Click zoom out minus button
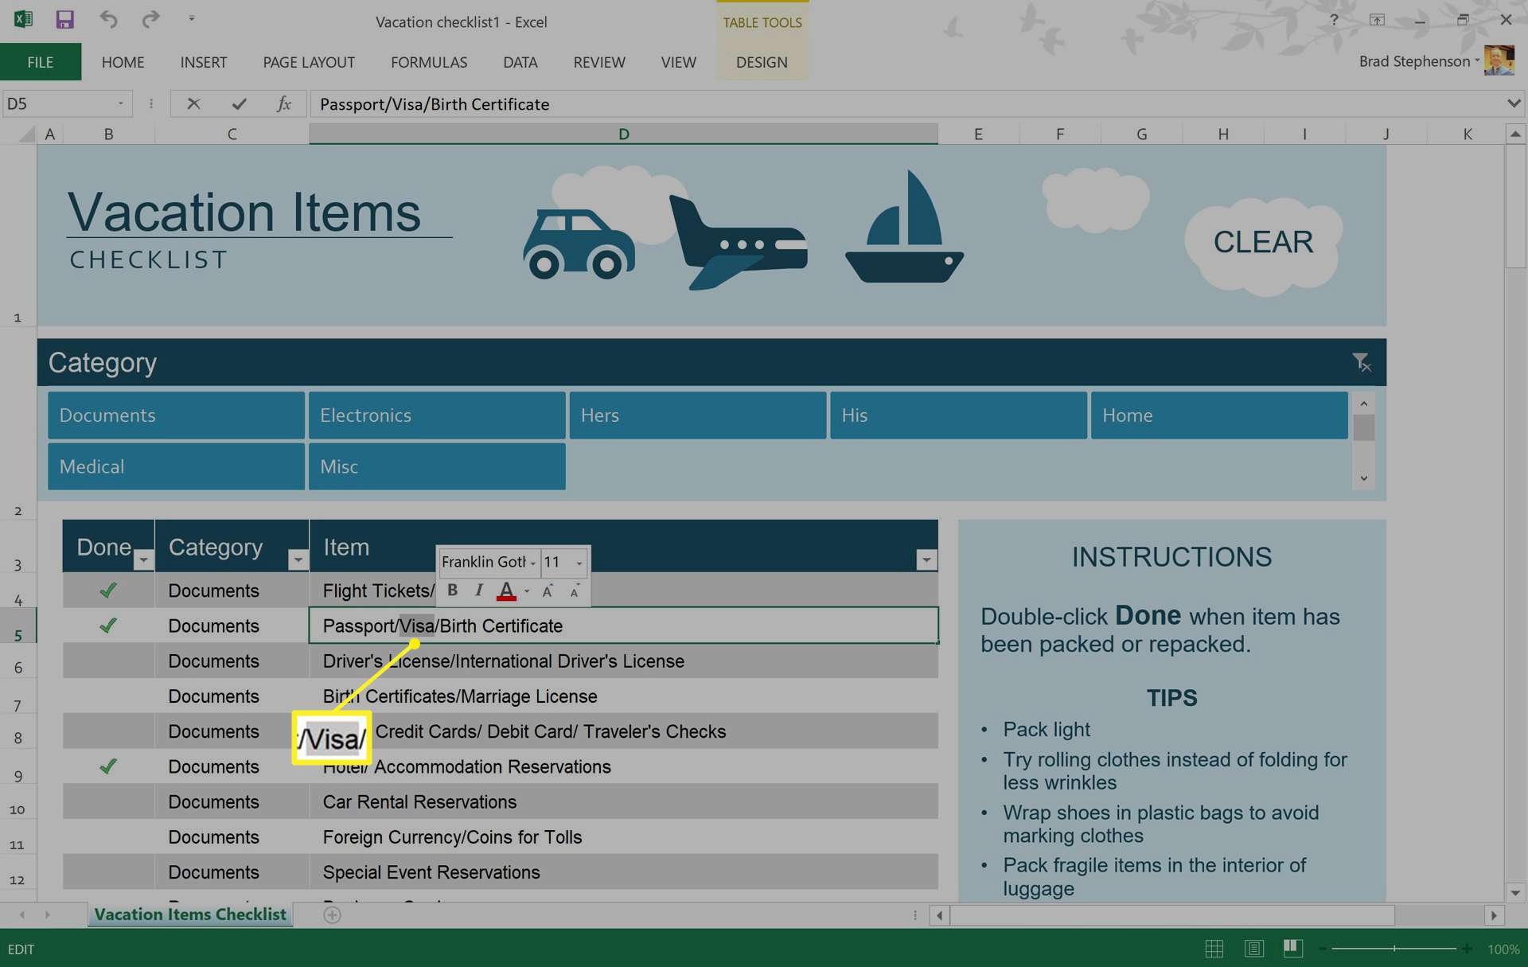 (x=1323, y=949)
